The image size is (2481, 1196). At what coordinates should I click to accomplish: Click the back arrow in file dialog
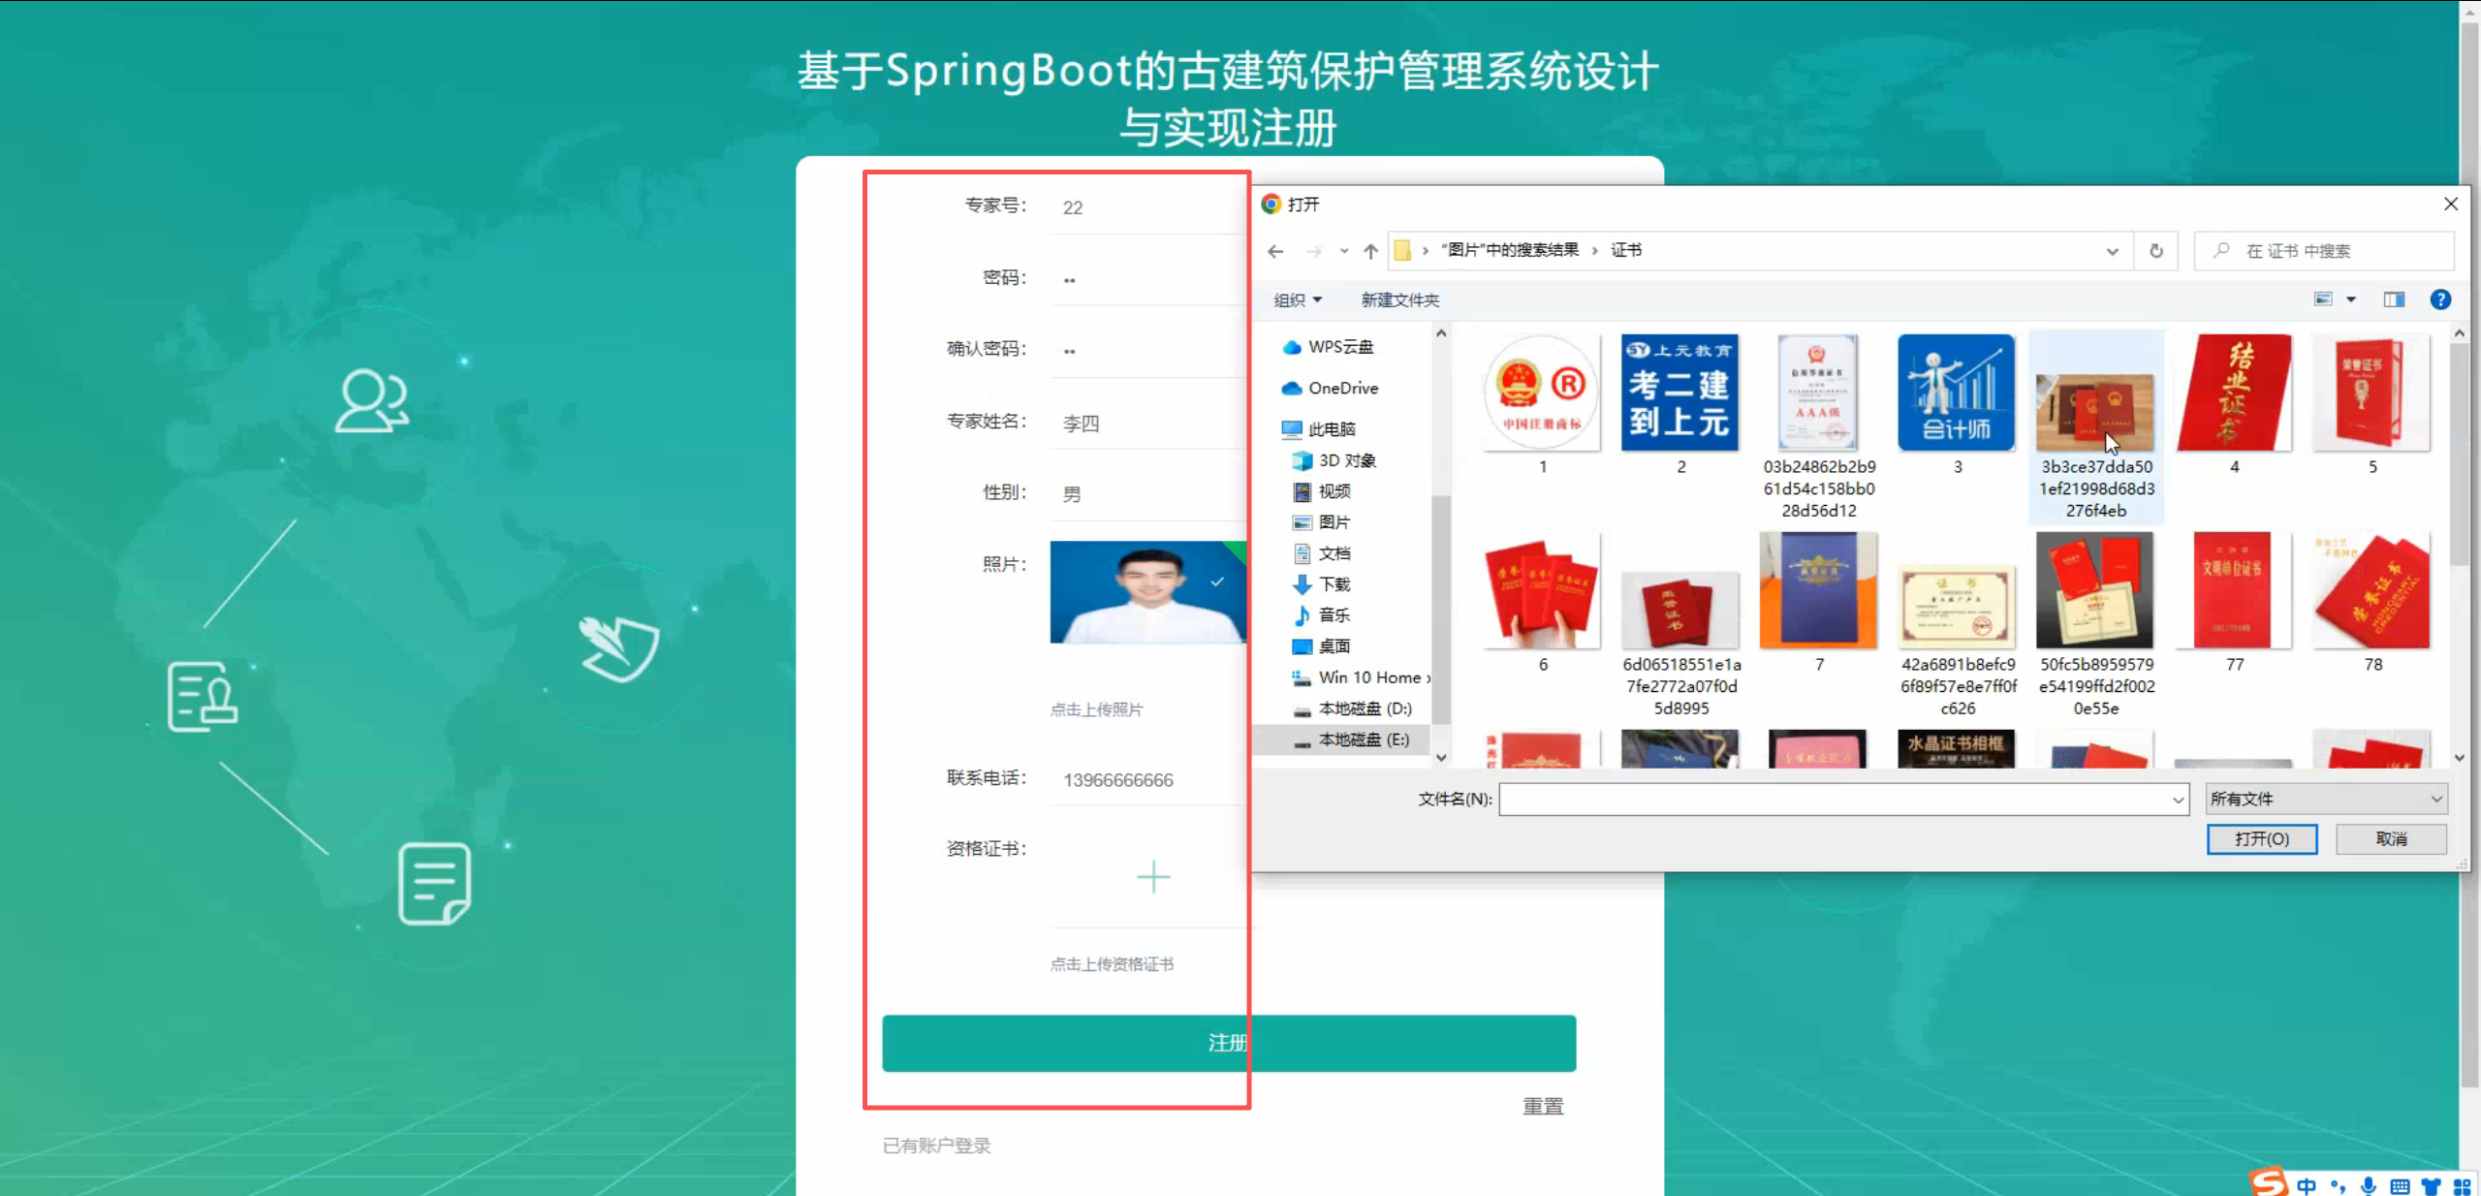click(1275, 251)
